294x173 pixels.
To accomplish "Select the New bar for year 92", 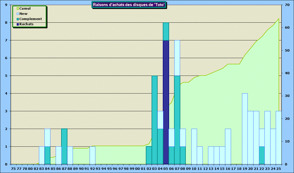I will (93, 155).
